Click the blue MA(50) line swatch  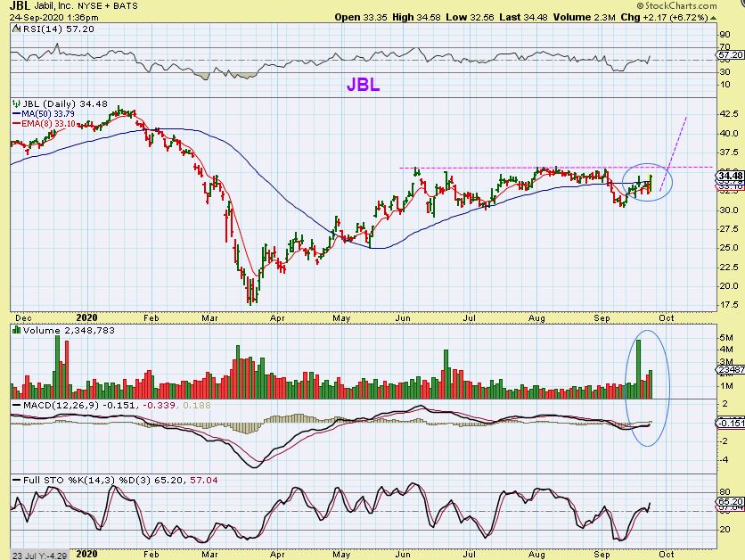tap(17, 114)
